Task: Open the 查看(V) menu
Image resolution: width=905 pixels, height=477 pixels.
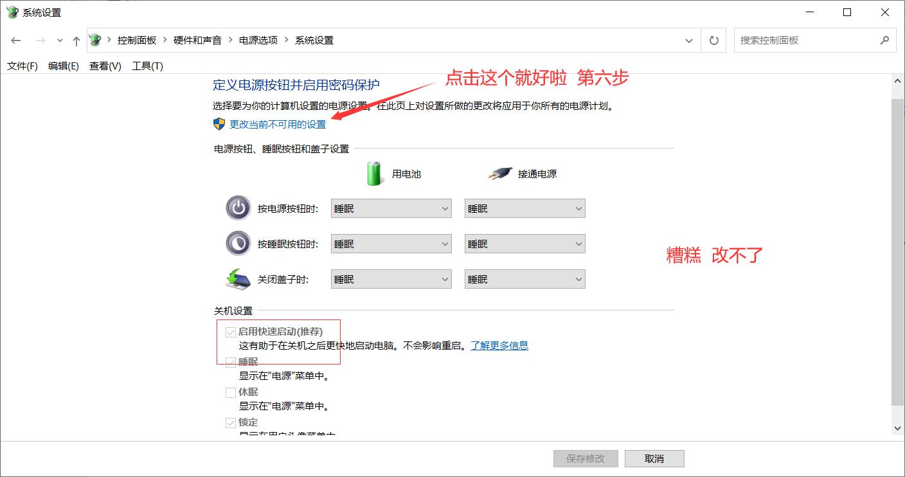Action: [x=104, y=65]
